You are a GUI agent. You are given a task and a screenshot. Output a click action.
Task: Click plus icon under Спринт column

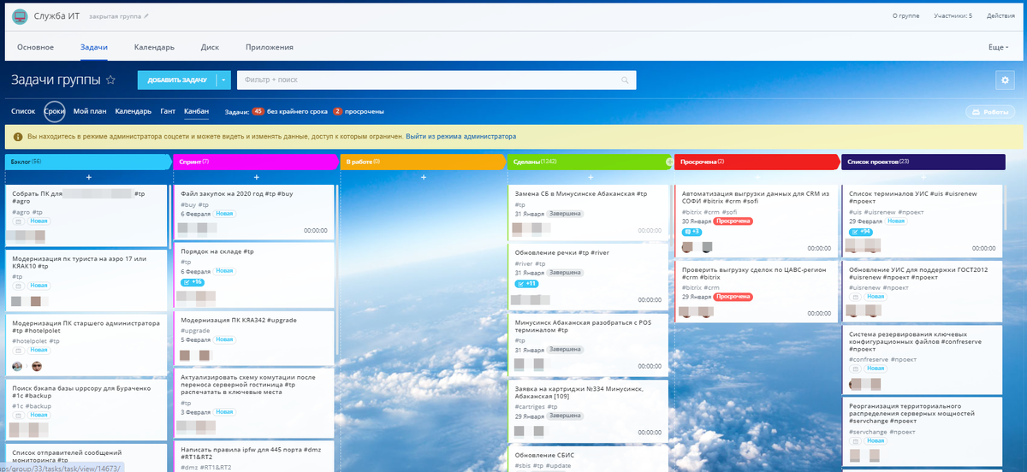coord(256,177)
